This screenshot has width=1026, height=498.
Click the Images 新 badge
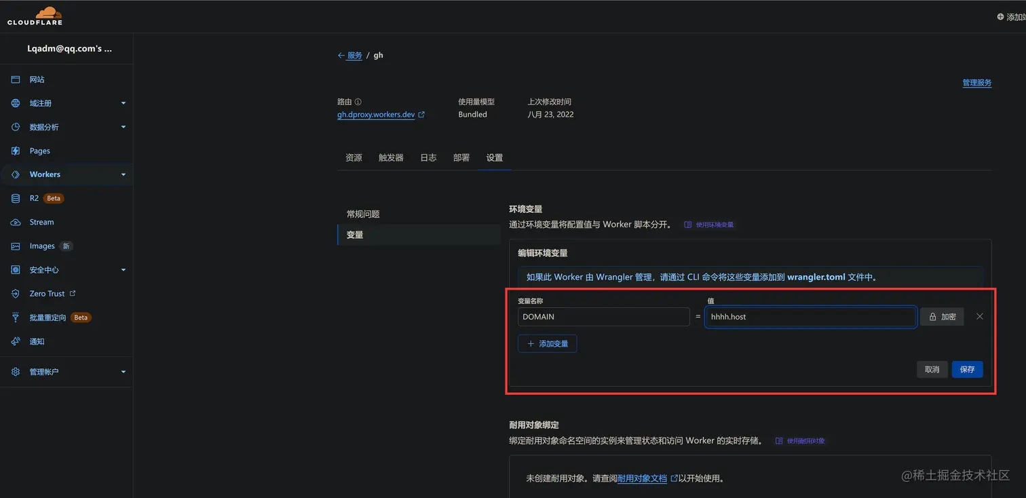point(66,246)
